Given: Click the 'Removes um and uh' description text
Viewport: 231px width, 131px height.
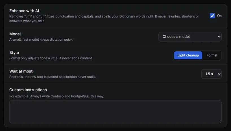Looking at the screenshot, I should [x=104, y=19].
